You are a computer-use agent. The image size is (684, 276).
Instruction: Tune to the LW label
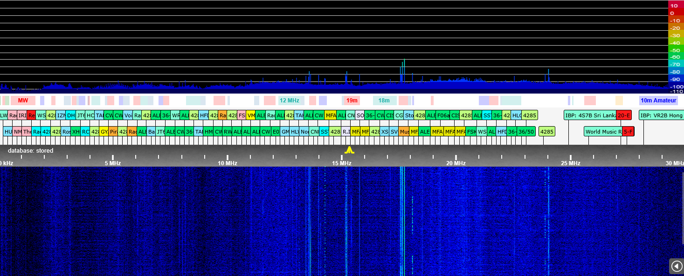pyautogui.click(x=4, y=115)
